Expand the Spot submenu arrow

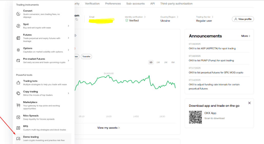coord(68,26)
